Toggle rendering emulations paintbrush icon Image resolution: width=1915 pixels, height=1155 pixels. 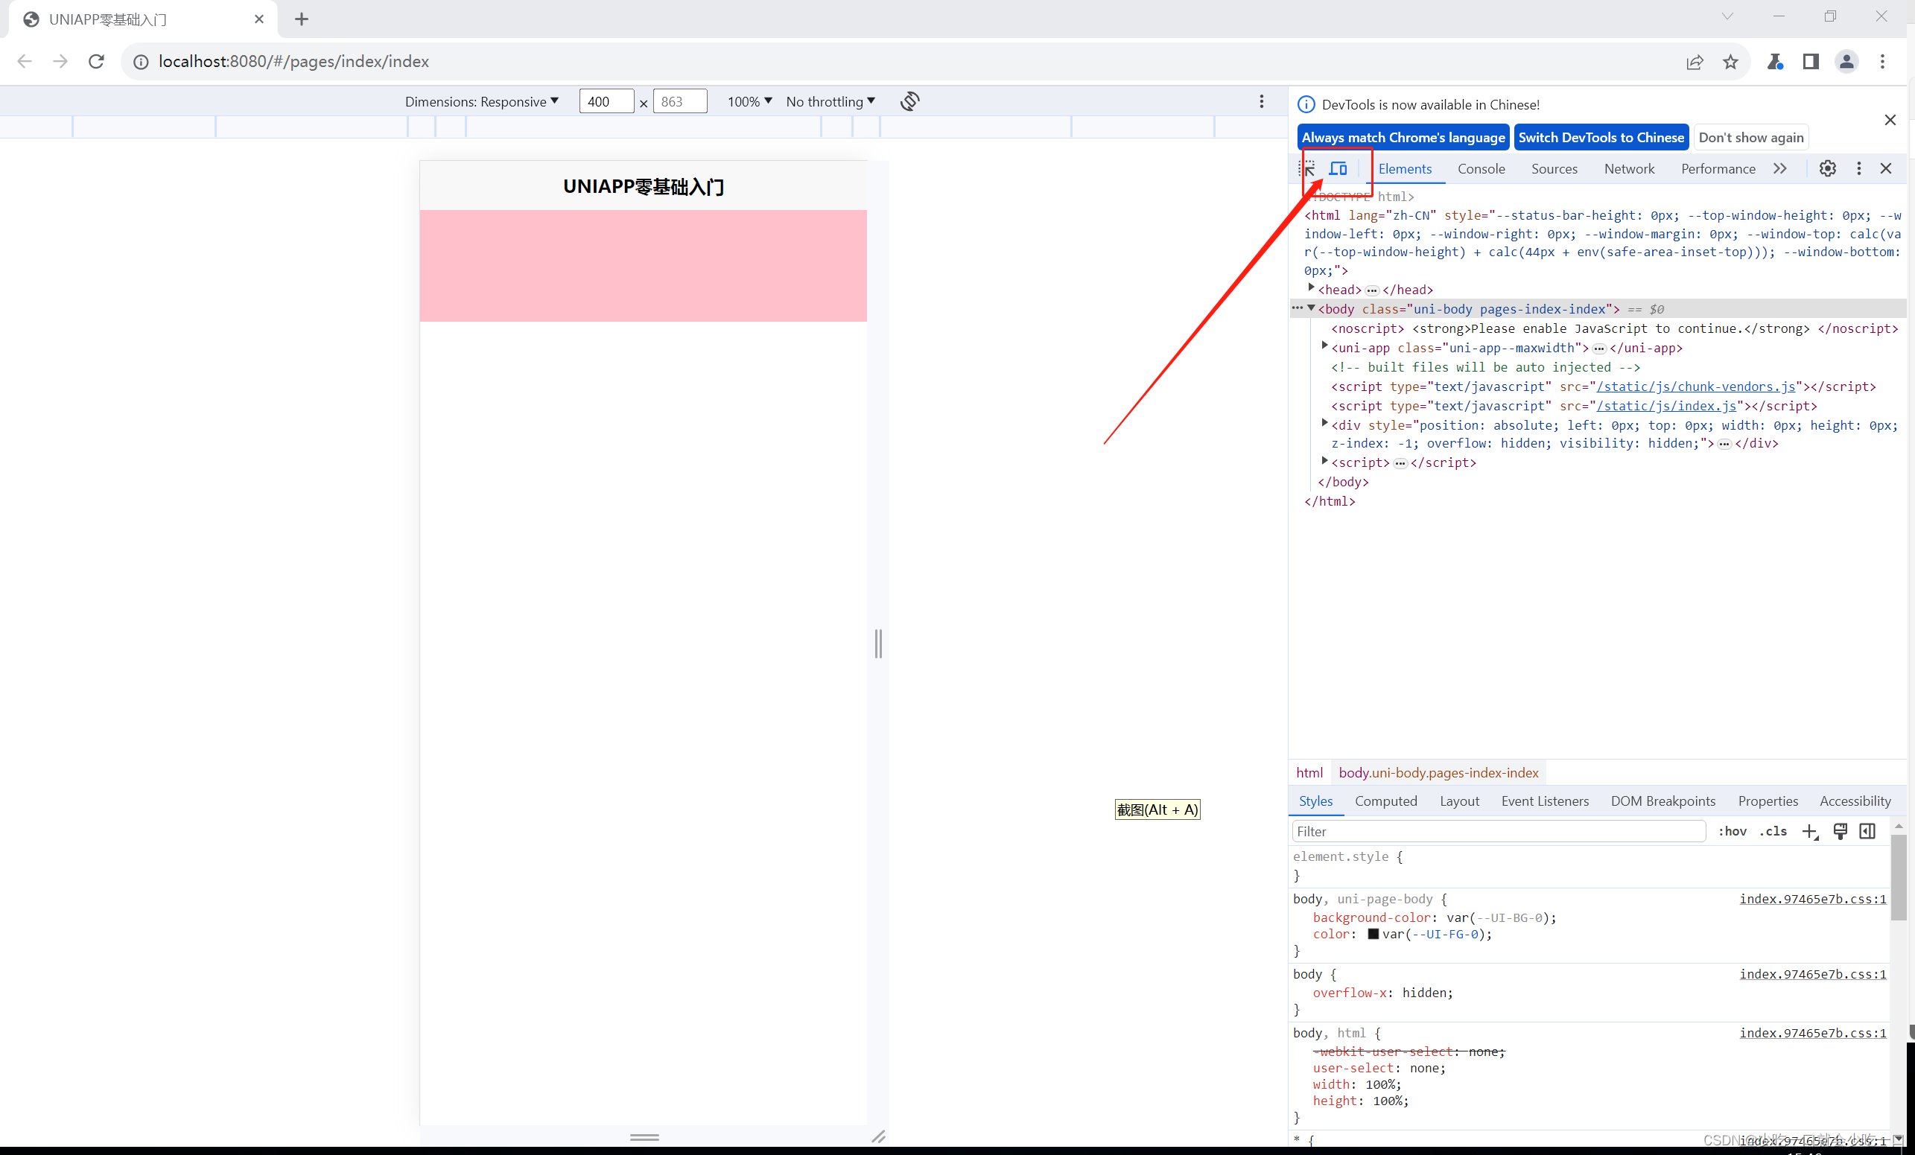click(x=1840, y=832)
